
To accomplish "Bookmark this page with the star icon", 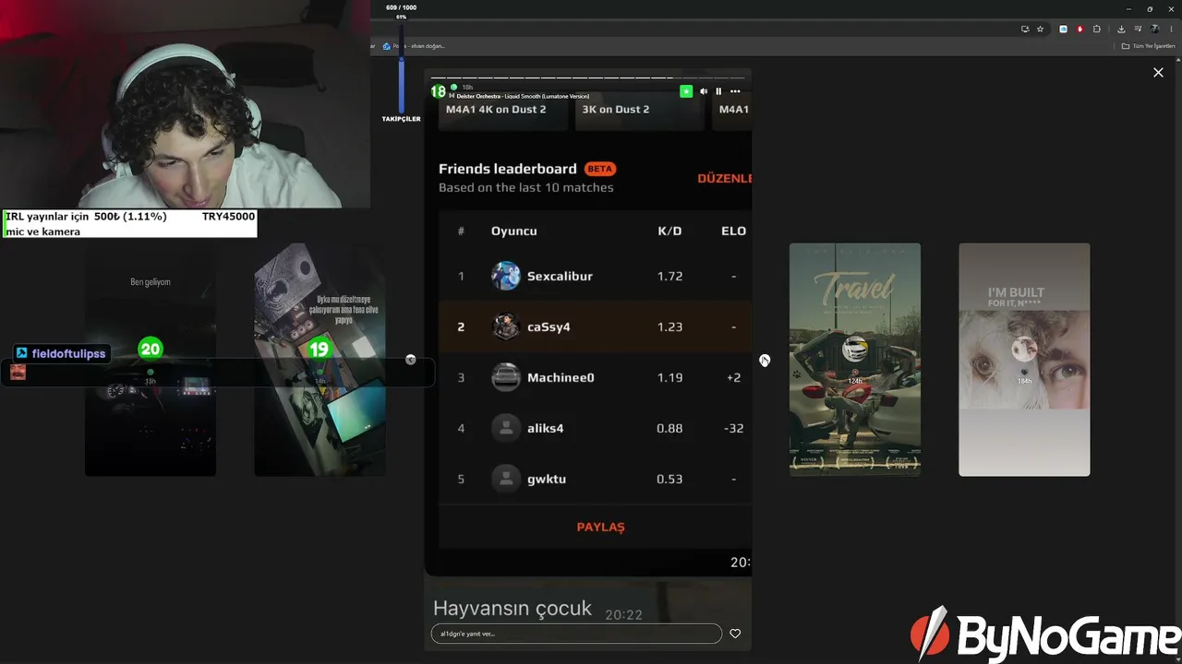I will click(x=1040, y=30).
